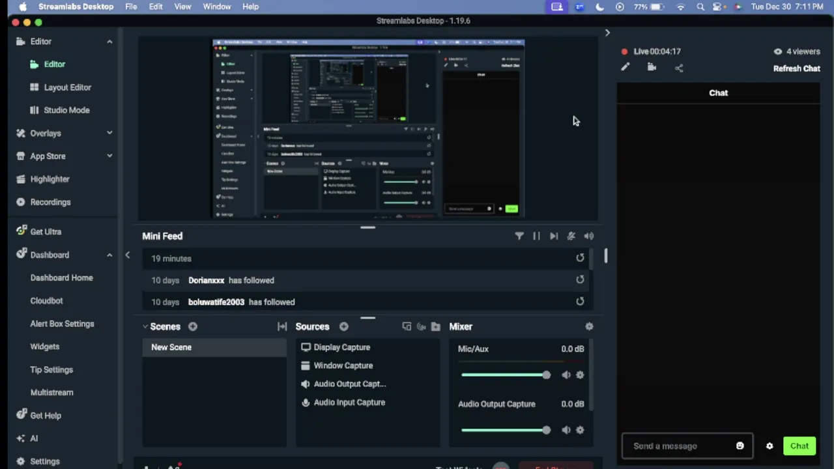Image resolution: width=834 pixels, height=469 pixels.
Task: Click the video camera icon under Live timer
Action: (652, 67)
